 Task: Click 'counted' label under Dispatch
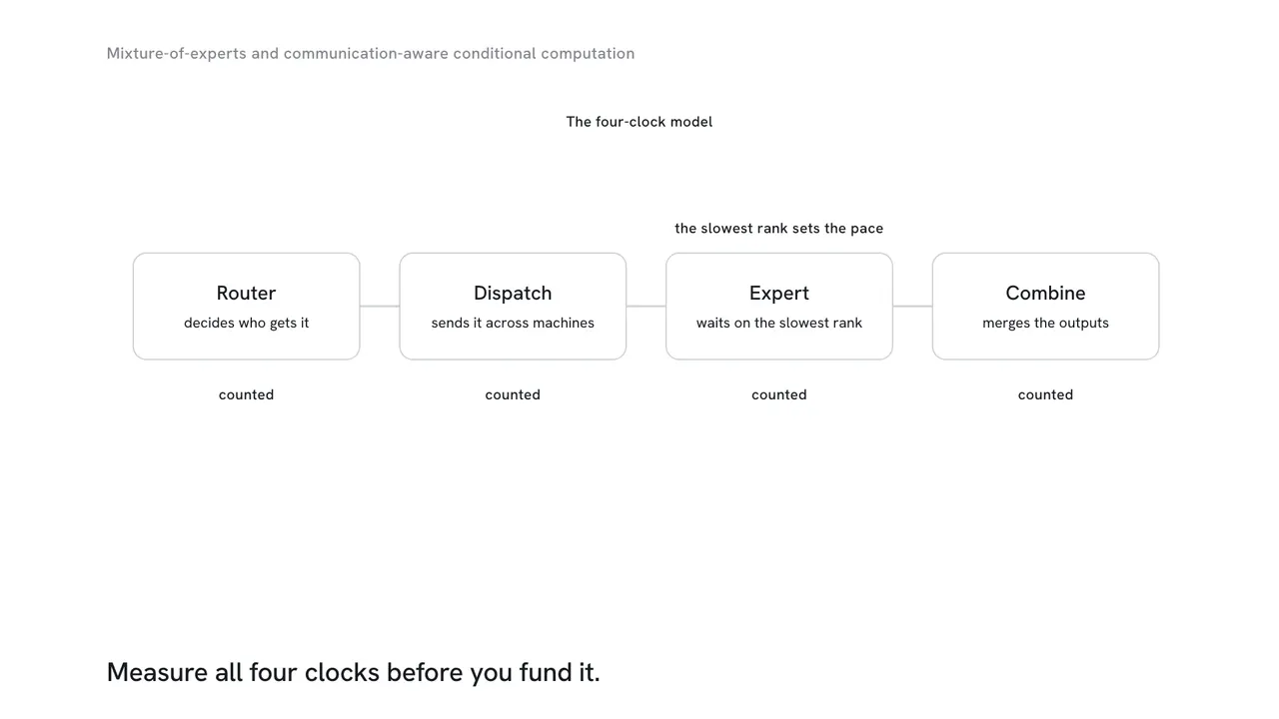(513, 394)
